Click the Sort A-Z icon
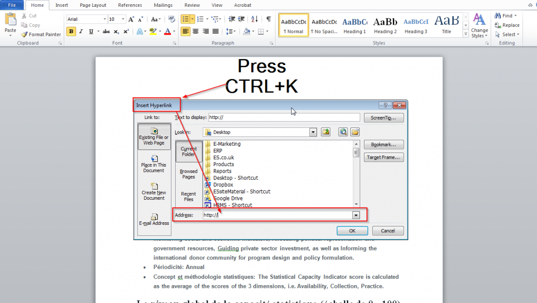This screenshot has width=537, height=303. click(254, 19)
